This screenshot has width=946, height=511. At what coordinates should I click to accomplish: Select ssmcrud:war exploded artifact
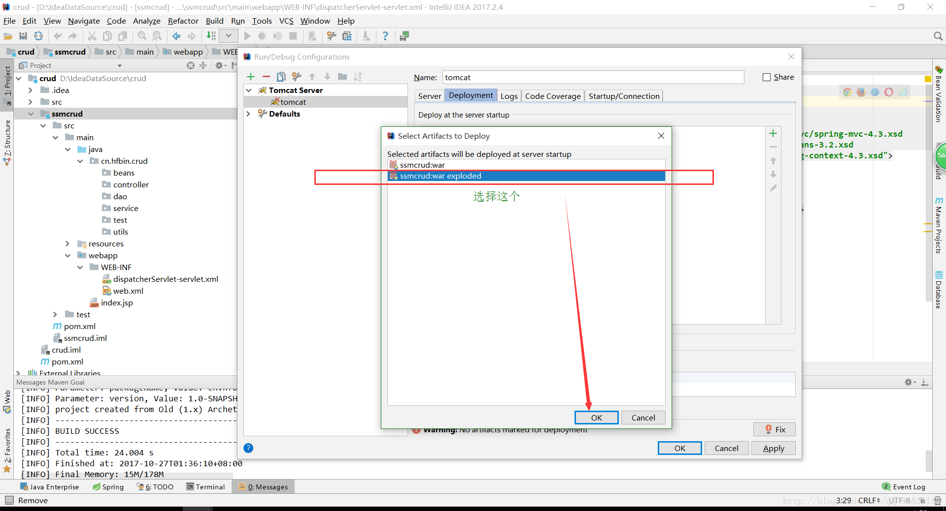point(526,176)
